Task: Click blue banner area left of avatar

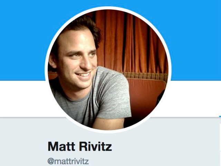Action: pos(22,39)
